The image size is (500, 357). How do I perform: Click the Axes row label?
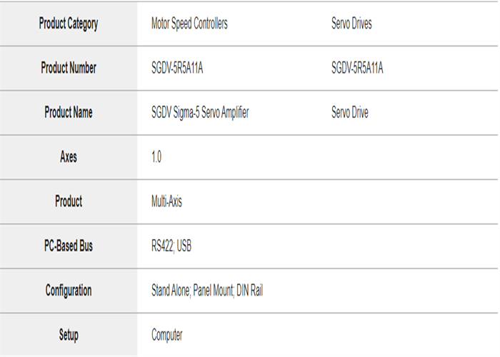69,157
